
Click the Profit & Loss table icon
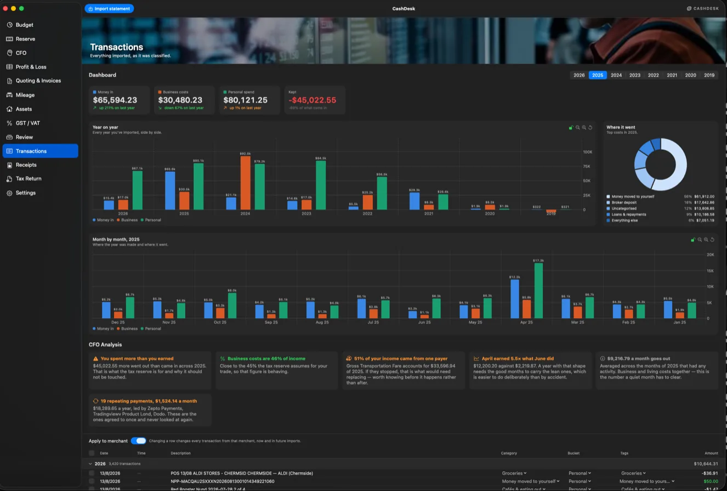point(9,67)
